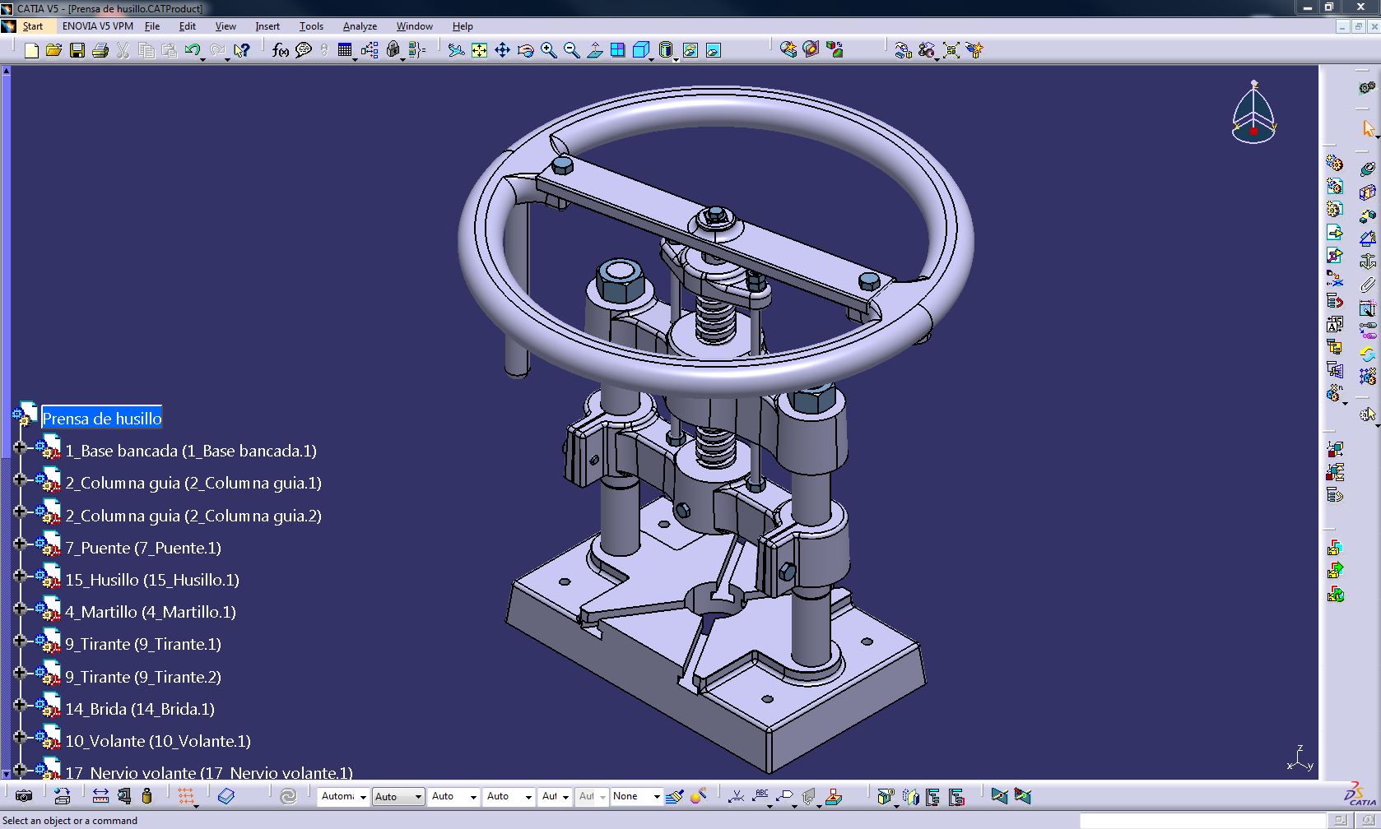1381x829 pixels.
Task: Click the Generate Numbering icon
Action: (x=1334, y=324)
